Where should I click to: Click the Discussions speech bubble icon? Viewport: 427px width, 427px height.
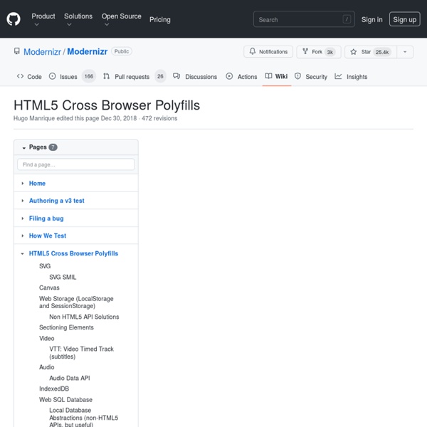pos(176,76)
